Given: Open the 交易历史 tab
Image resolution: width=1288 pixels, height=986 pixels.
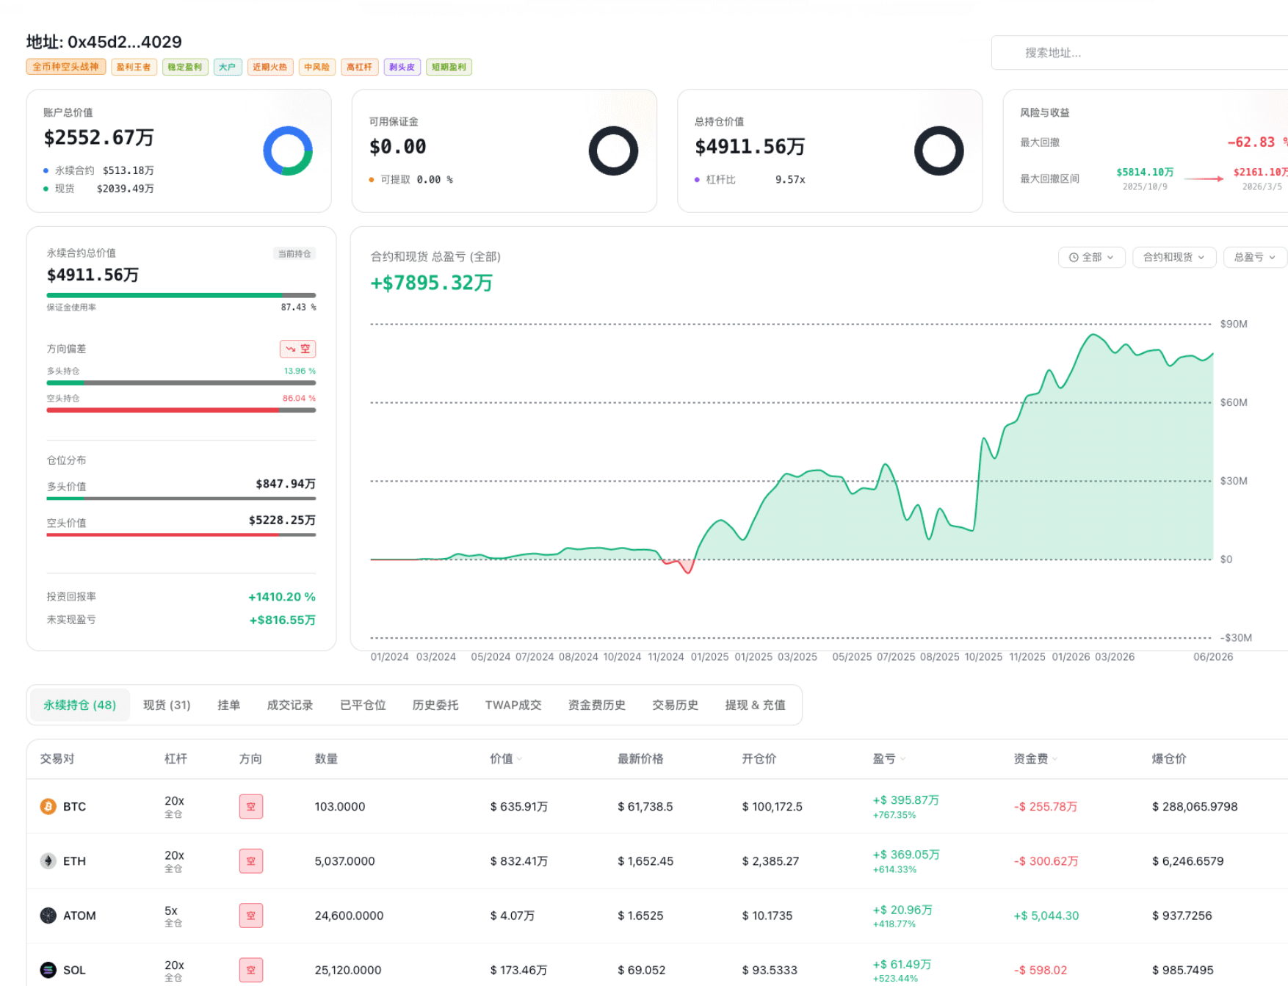Looking at the screenshot, I should tap(675, 705).
